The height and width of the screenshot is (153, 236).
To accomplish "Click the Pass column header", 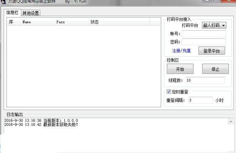I will pos(71,22).
